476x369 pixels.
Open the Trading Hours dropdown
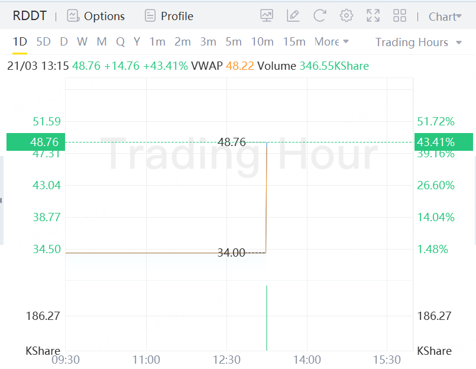pyautogui.click(x=419, y=43)
